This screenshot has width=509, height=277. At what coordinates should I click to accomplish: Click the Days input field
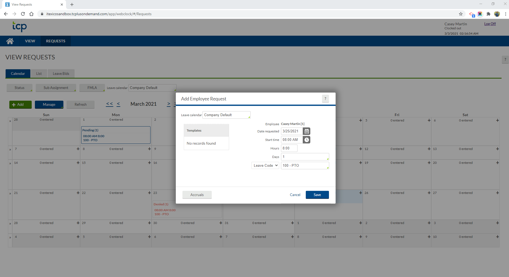pyautogui.click(x=305, y=157)
